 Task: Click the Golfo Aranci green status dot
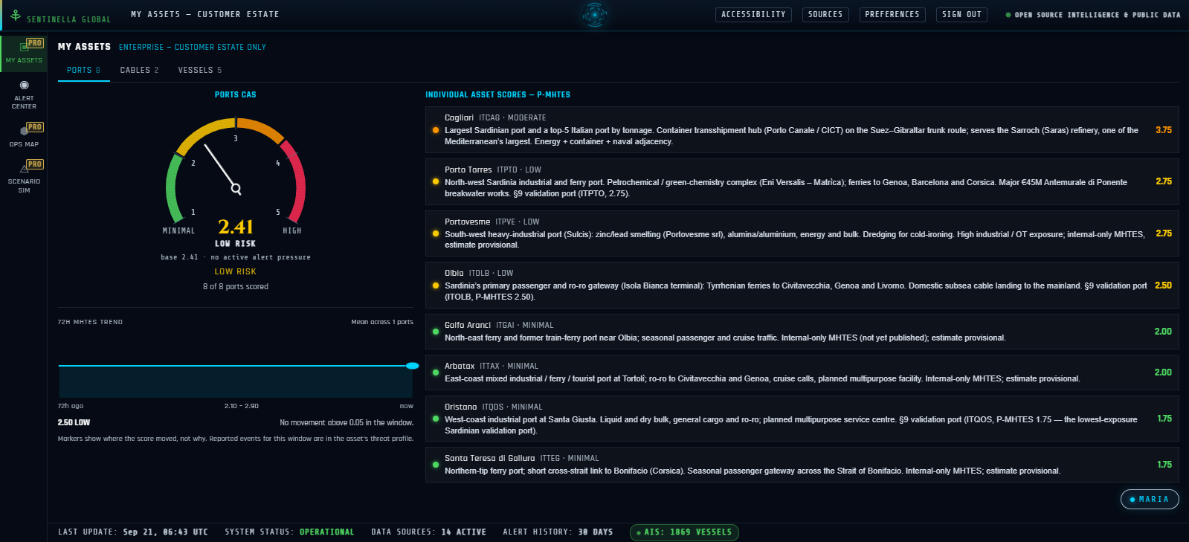click(x=436, y=332)
